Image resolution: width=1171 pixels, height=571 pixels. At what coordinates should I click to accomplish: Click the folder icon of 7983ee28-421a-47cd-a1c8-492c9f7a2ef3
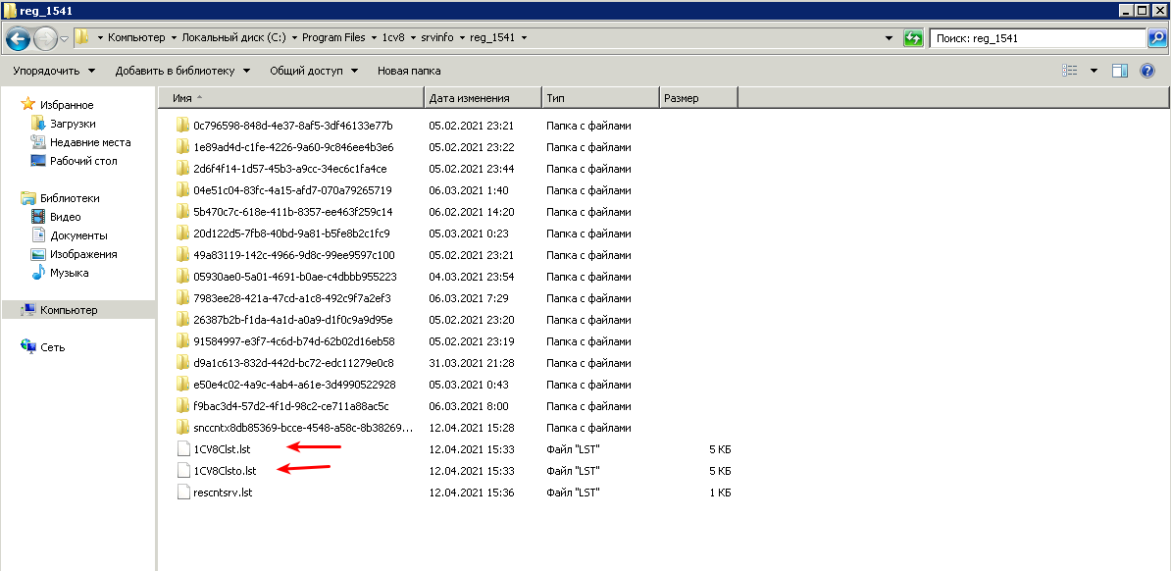[182, 298]
